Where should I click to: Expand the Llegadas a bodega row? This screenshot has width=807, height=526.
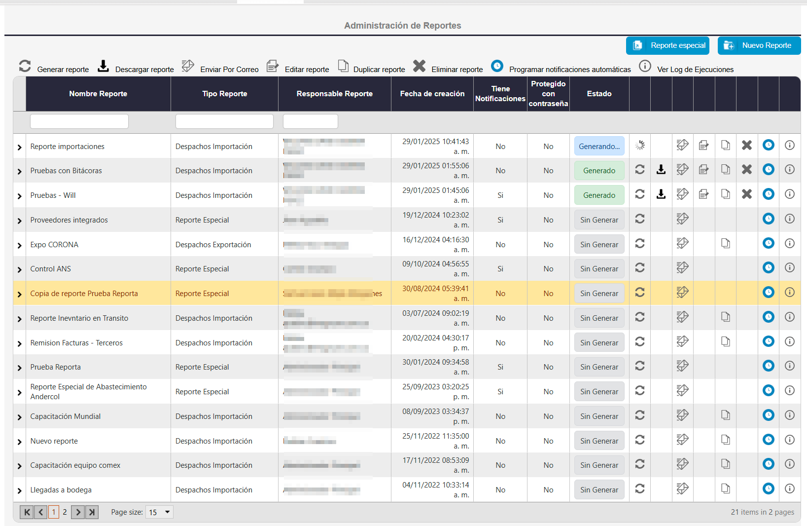click(x=20, y=490)
